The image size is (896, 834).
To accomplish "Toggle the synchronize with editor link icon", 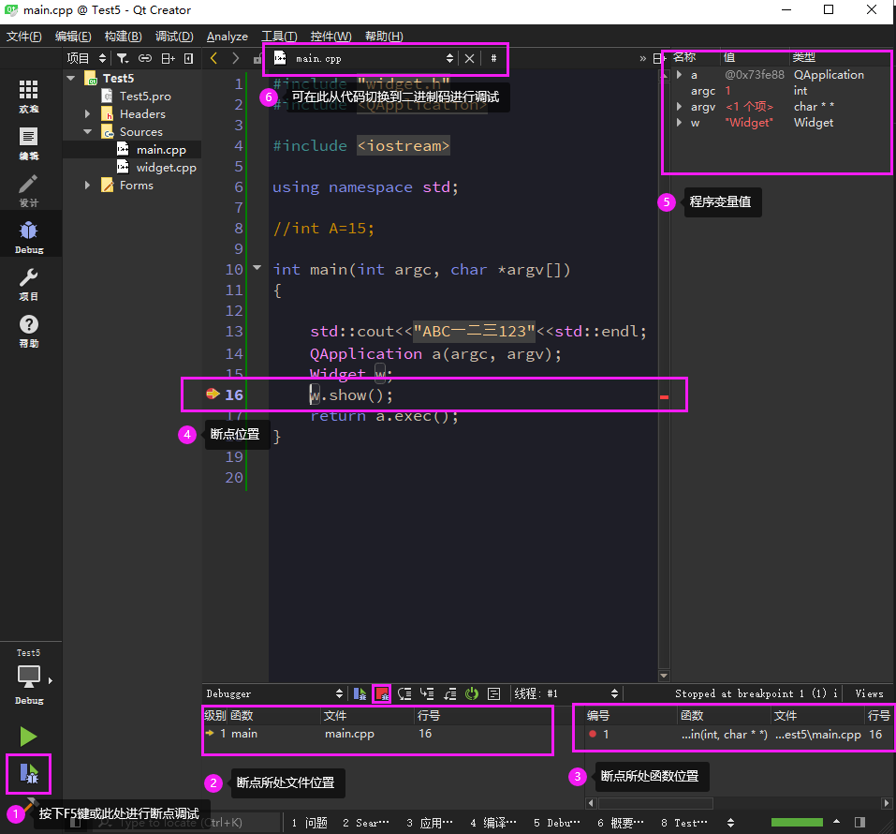I will pyautogui.click(x=145, y=57).
